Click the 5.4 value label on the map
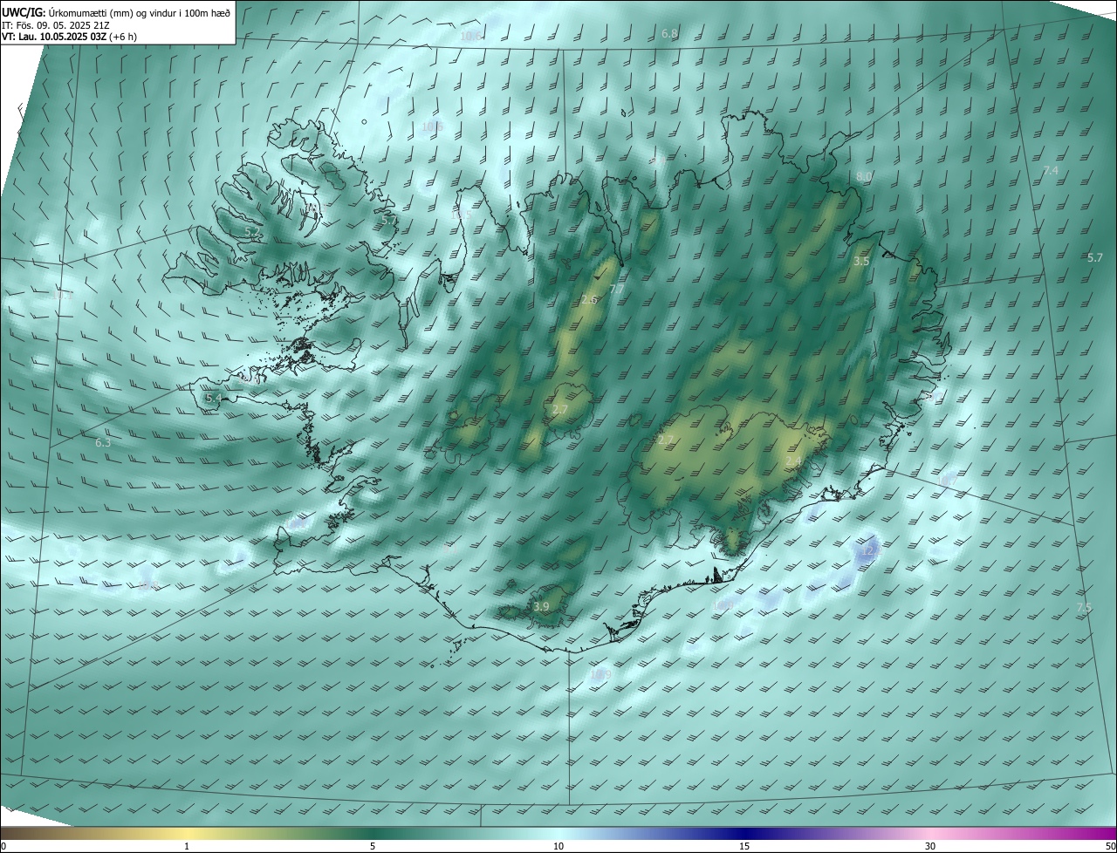The height and width of the screenshot is (853, 1117). click(213, 398)
